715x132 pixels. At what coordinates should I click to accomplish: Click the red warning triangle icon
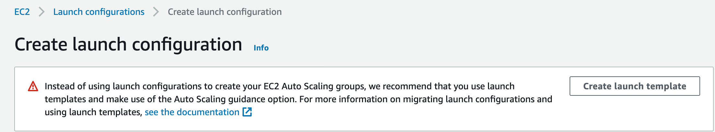pos(33,86)
